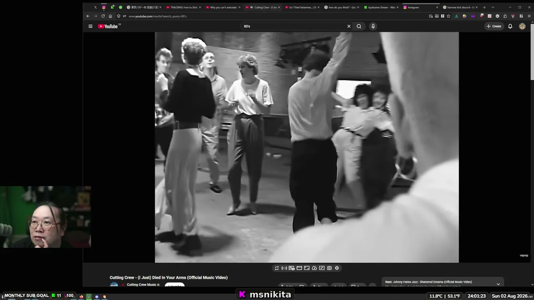This screenshot has height=300, width=534.
Task: Toggle the cinema mode clapperboard icon
Action: [299, 268]
